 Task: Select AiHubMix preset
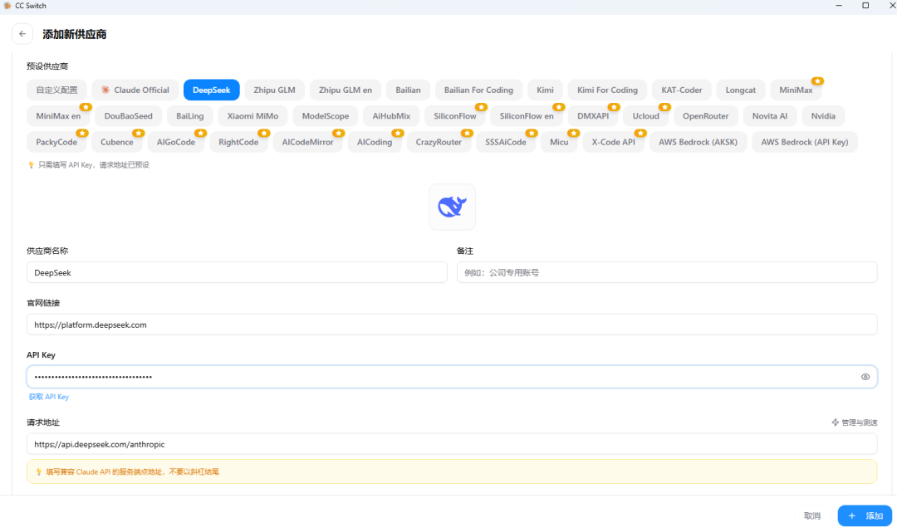coord(391,115)
